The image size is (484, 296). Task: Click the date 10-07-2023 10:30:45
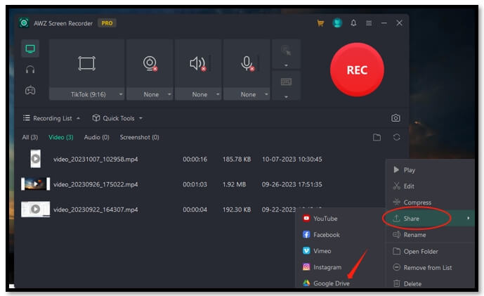coord(292,159)
